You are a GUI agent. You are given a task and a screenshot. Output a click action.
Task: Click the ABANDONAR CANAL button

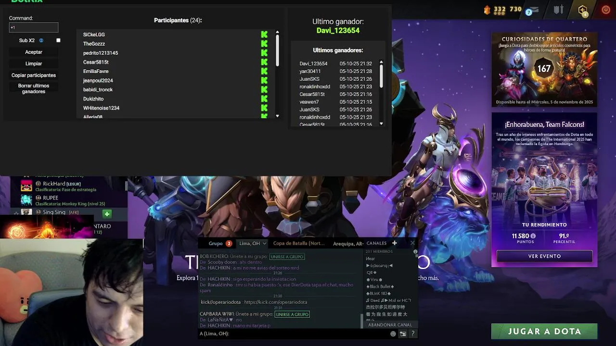[x=390, y=325]
